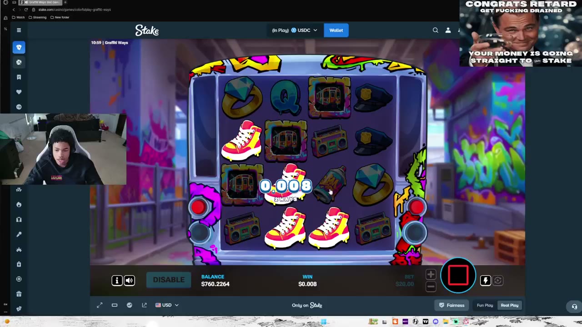Click the balance value $760.2264
Viewport: 582px width, 327px height.
click(215, 284)
